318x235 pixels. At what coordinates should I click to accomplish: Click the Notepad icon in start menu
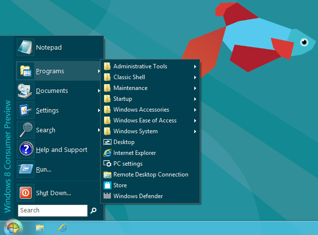click(25, 47)
